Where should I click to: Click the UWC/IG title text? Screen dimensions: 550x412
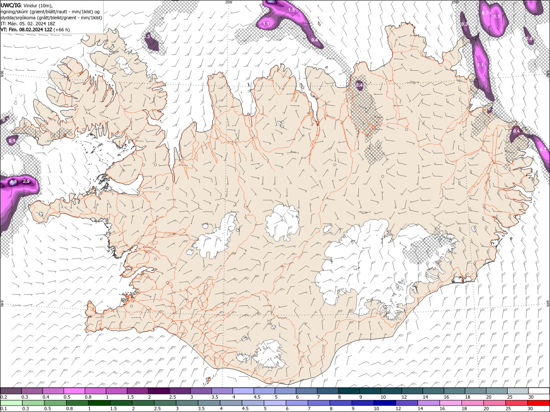tap(10, 5)
